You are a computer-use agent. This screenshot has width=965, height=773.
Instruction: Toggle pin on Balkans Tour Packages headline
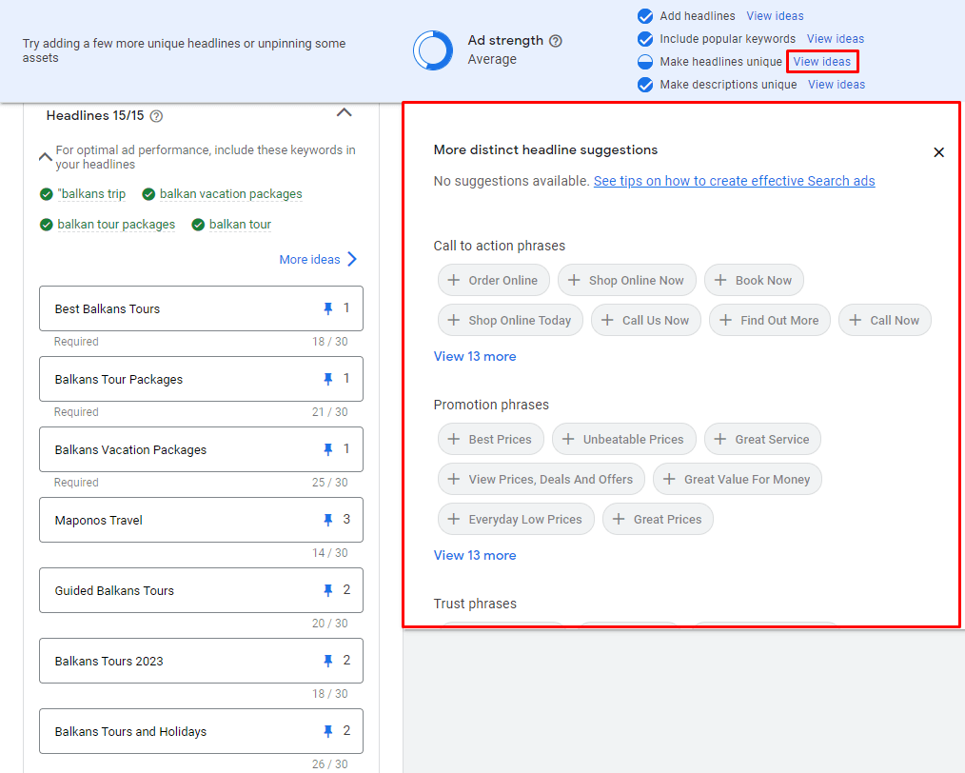(328, 379)
